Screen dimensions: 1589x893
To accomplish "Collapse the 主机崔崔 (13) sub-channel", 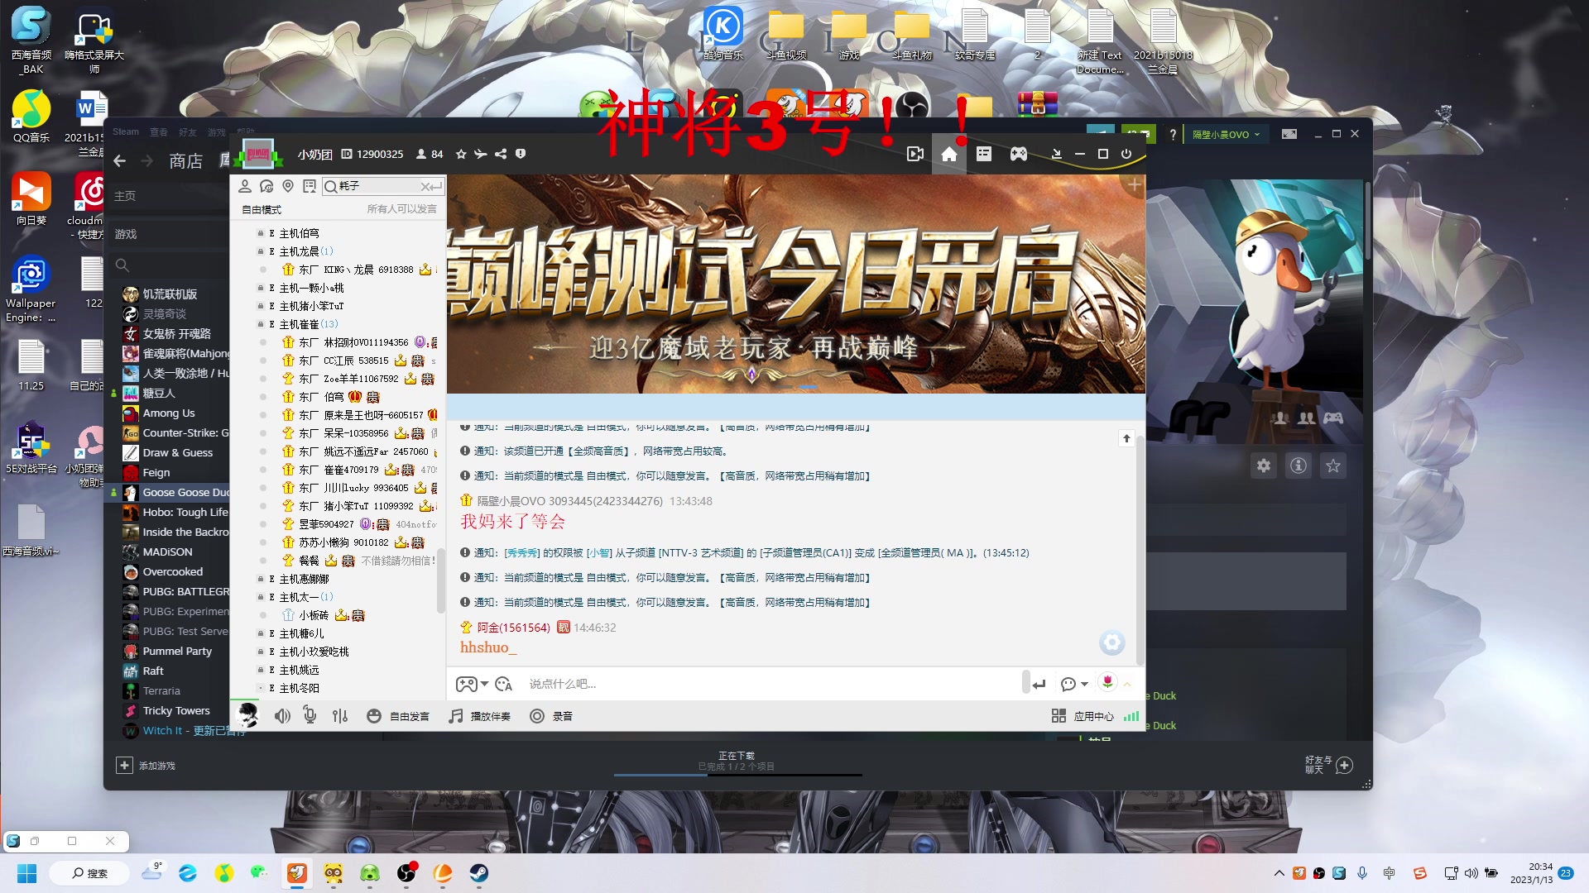I will [x=260, y=324].
